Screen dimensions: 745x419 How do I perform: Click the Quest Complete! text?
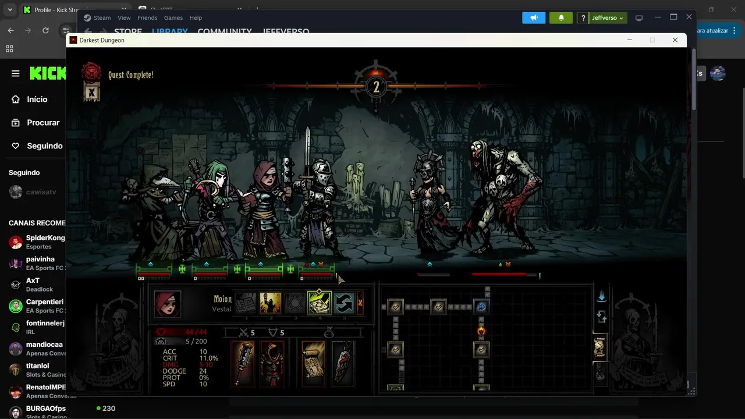tap(131, 75)
